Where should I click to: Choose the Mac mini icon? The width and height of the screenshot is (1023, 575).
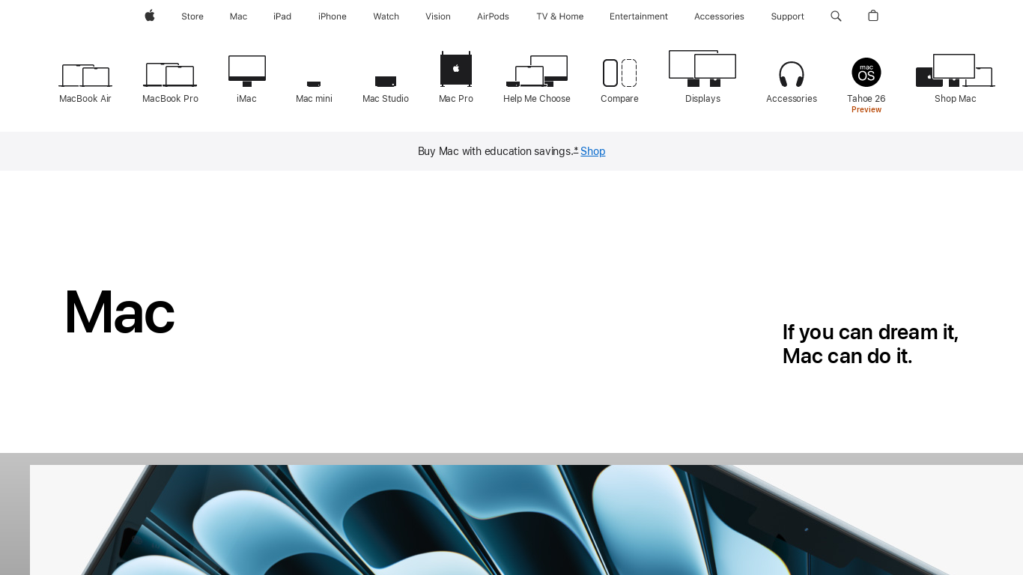(x=314, y=84)
